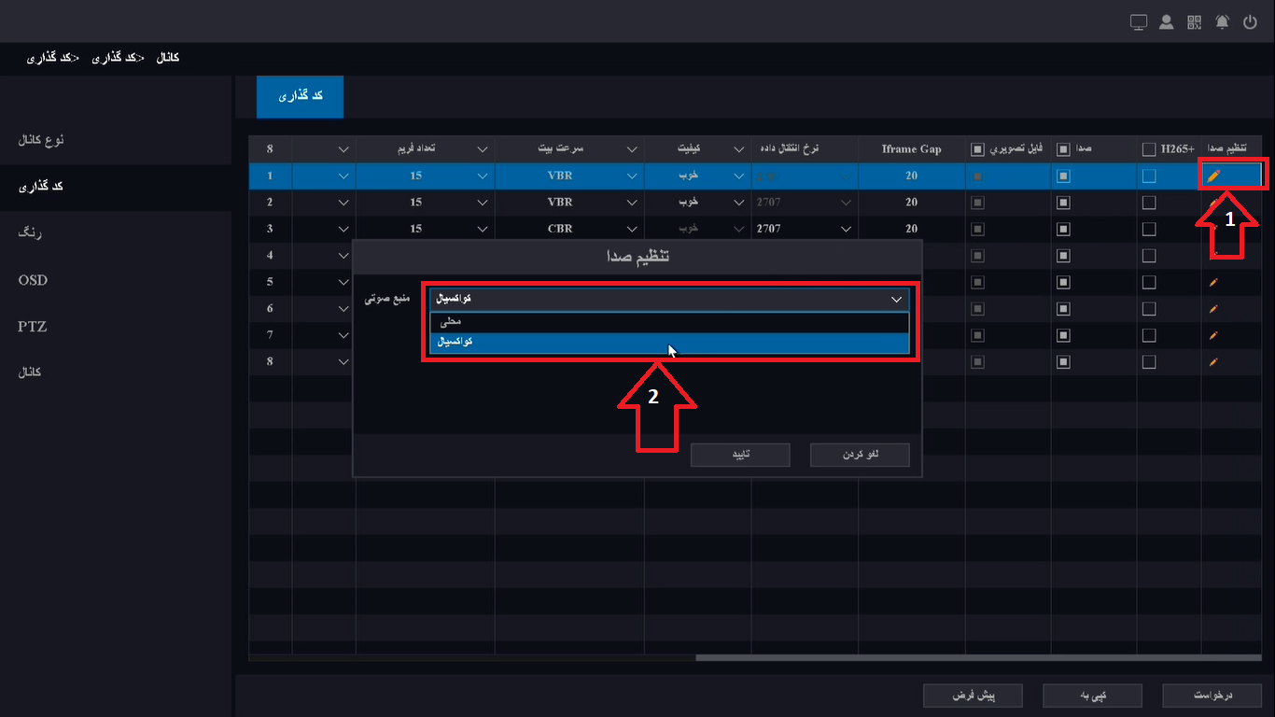The image size is (1275, 717).
Task: Open PTZ section in the left sidebar
Action: (x=116, y=327)
